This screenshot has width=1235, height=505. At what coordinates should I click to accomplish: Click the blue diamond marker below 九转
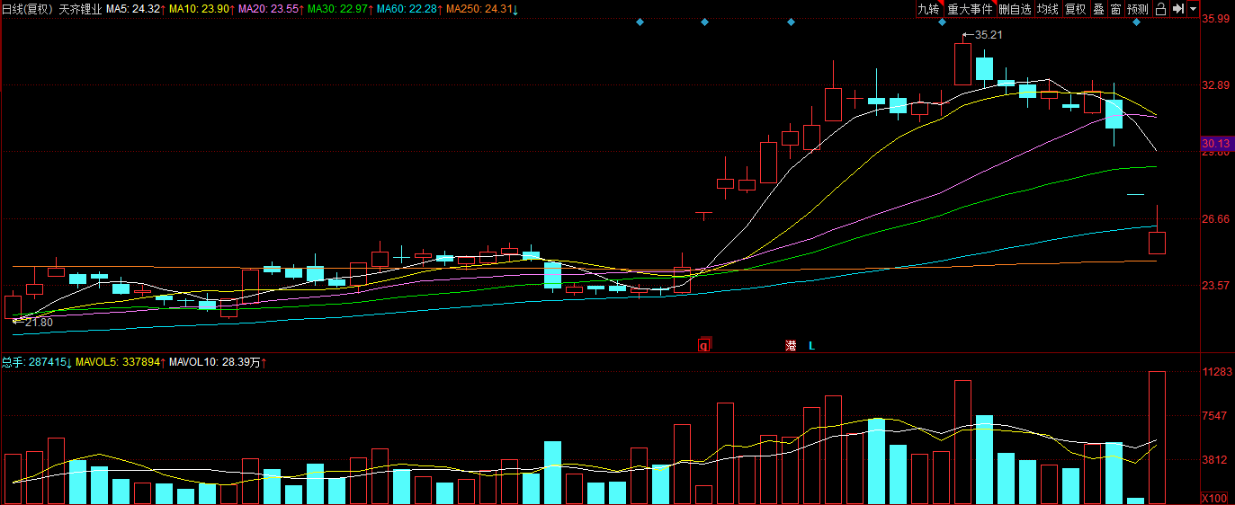tap(942, 22)
